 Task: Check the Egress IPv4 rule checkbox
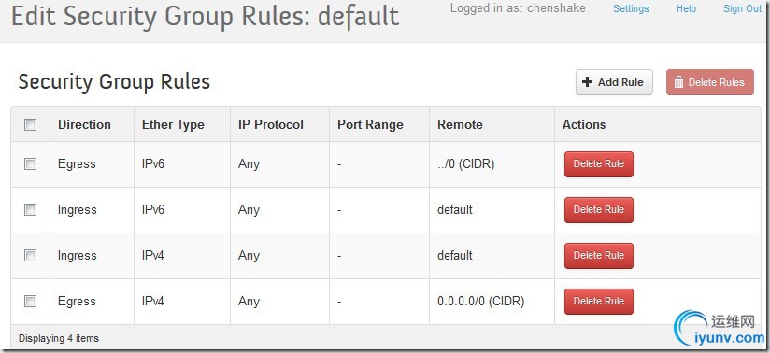coord(31,301)
